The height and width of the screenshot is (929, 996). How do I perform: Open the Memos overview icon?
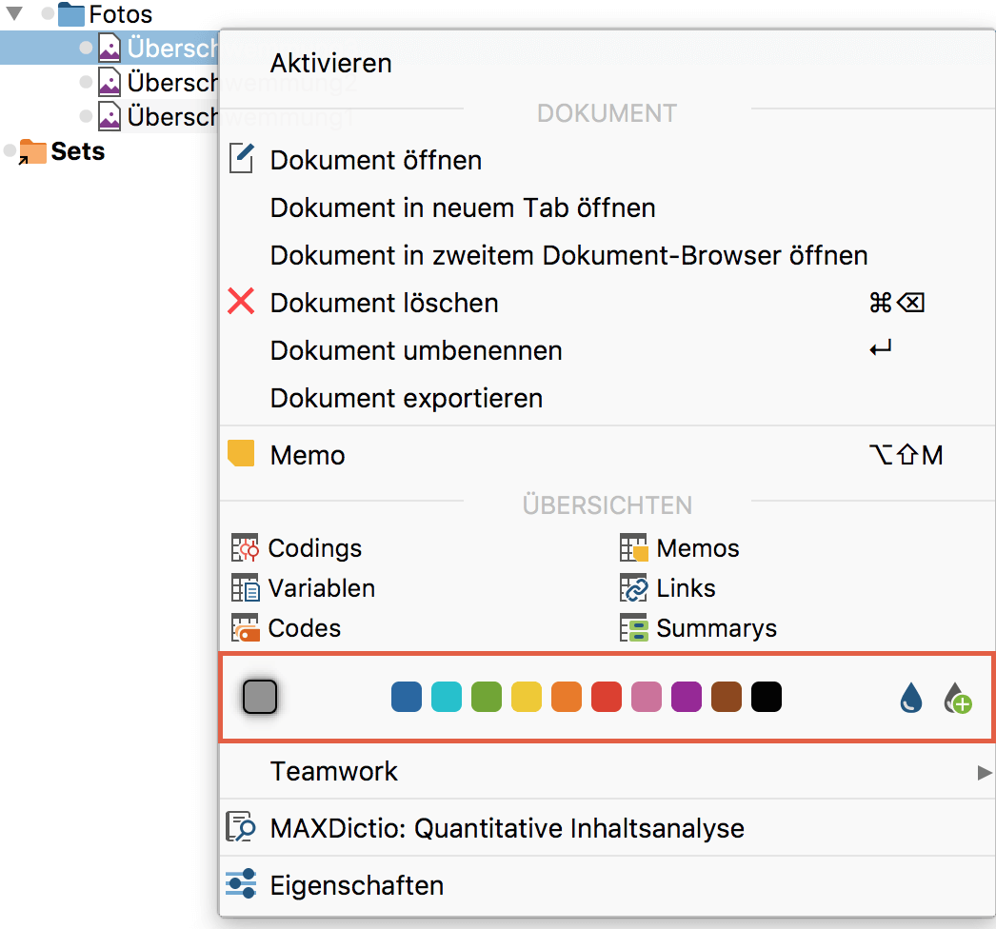click(x=634, y=548)
